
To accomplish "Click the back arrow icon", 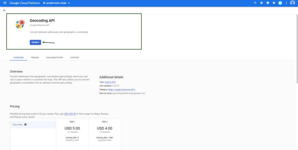I will 4,10.
